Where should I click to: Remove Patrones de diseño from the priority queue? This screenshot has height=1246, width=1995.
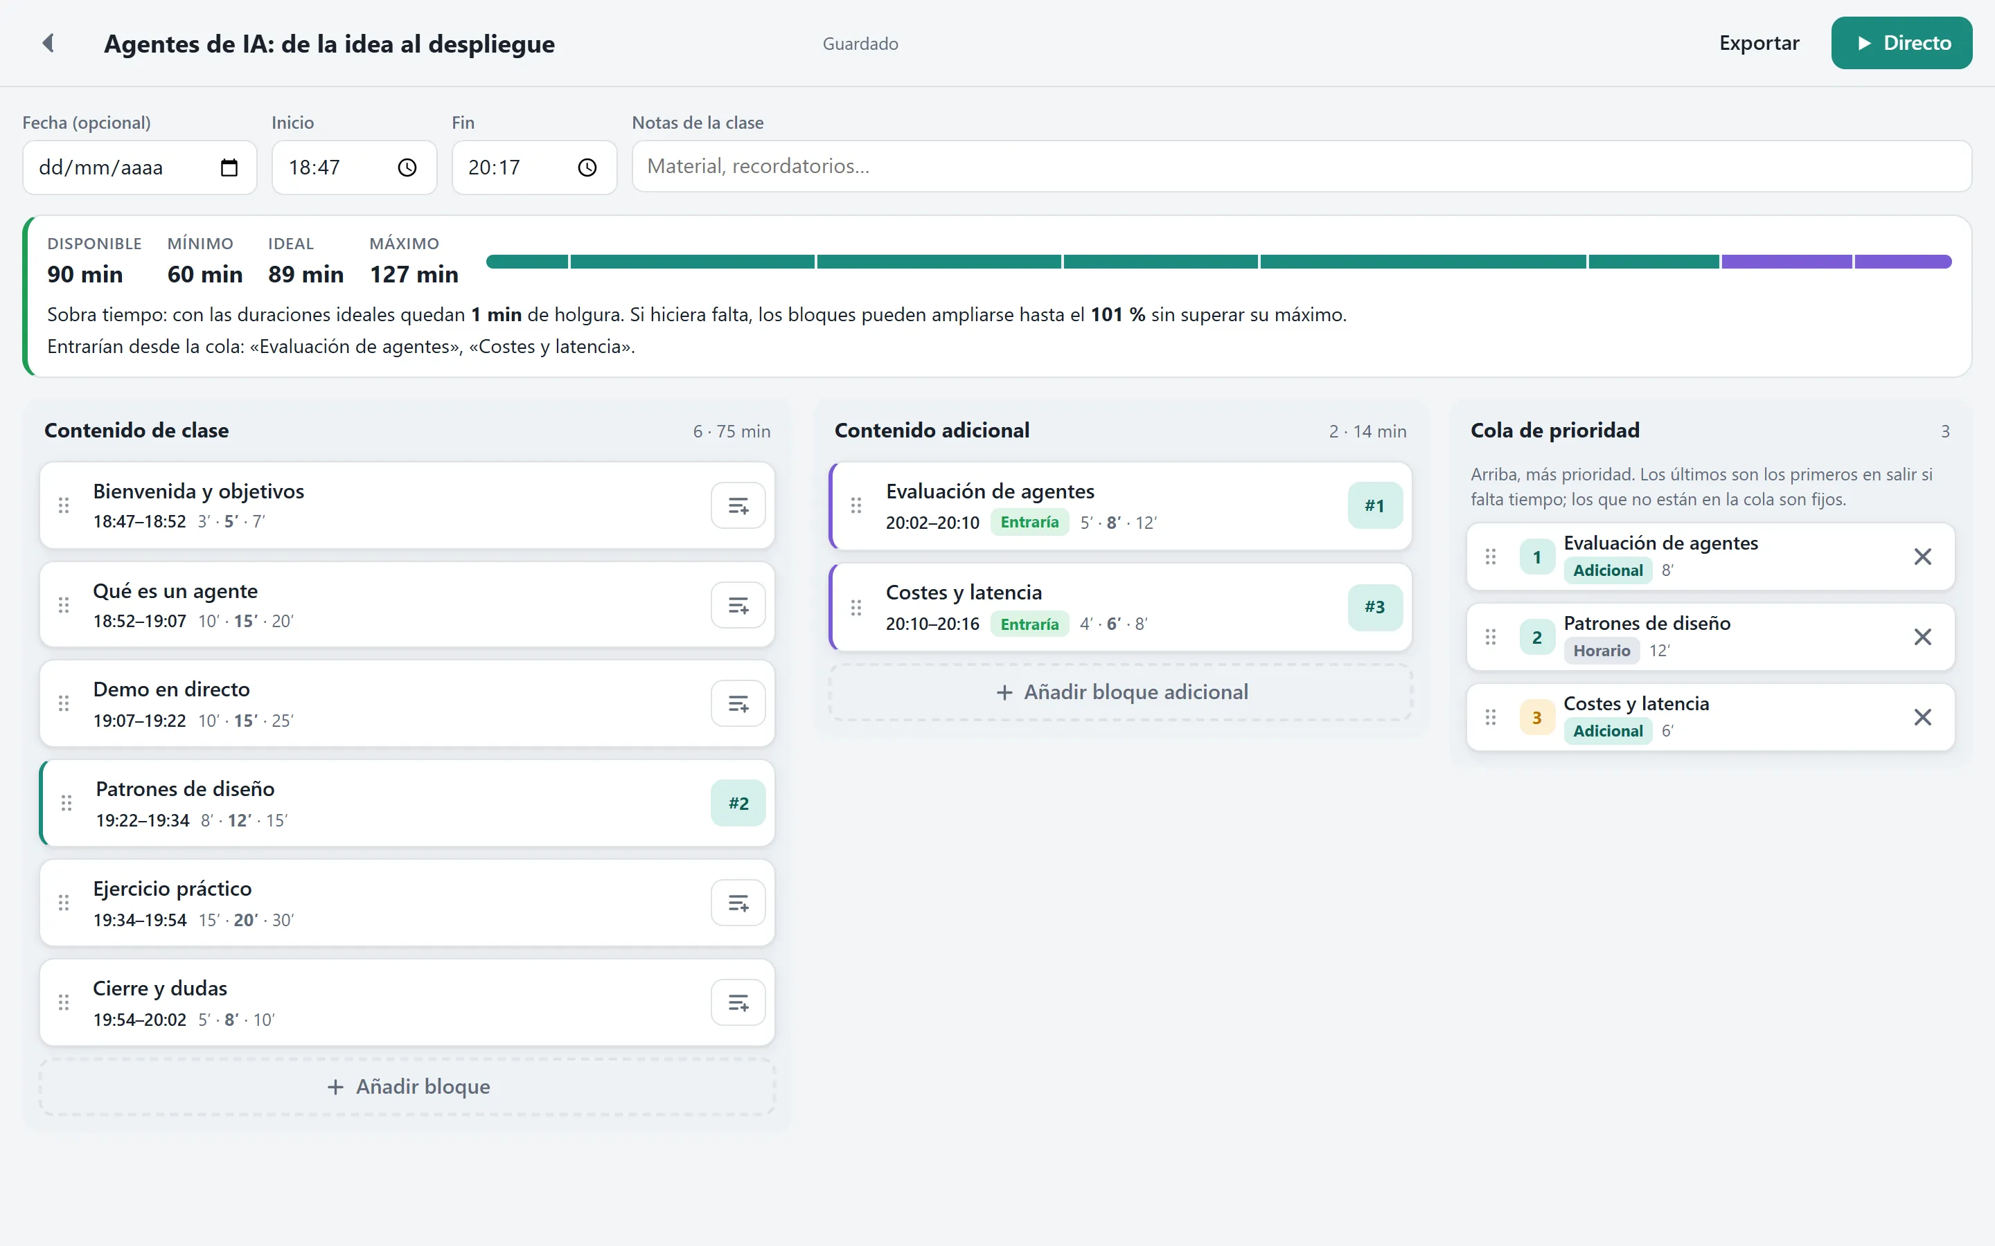(1922, 637)
